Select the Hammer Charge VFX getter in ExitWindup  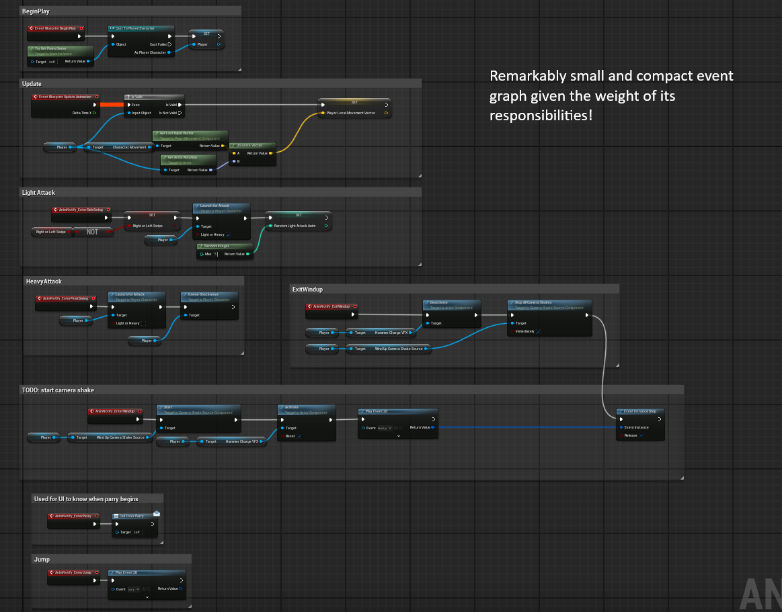(x=381, y=333)
